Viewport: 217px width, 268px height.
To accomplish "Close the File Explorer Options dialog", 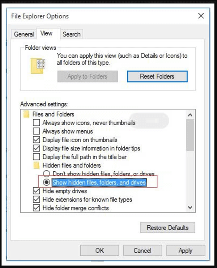I will click(201, 16).
